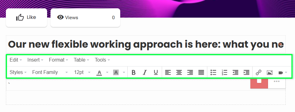Click the thumbs-up icon
Screen dimensions: 295x112
tap(20, 17)
